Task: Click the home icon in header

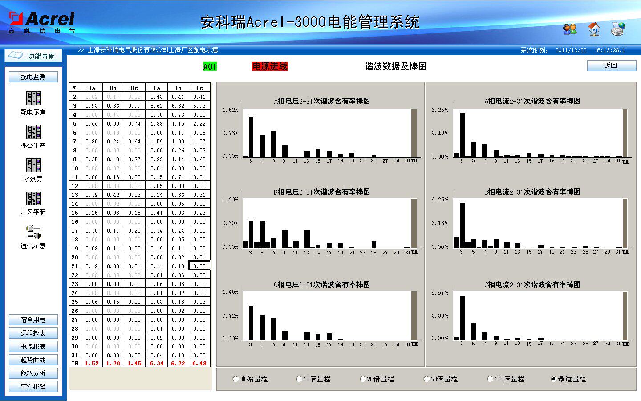Action: point(594,29)
